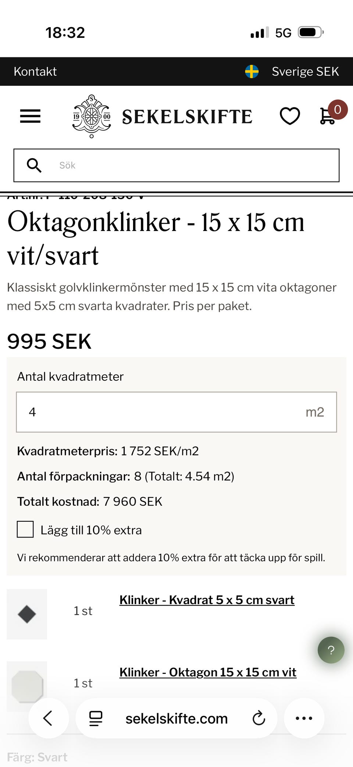Go back with browser back arrow
Viewport: 353px width, 767px height.
[x=48, y=718]
